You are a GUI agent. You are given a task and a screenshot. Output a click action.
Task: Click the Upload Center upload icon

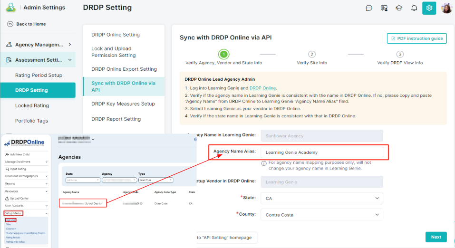[x=7, y=199]
